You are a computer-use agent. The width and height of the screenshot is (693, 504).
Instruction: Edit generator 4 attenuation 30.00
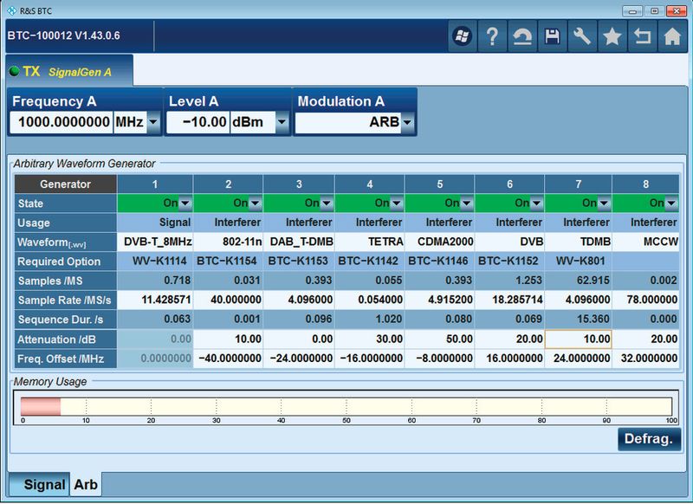tap(370, 339)
